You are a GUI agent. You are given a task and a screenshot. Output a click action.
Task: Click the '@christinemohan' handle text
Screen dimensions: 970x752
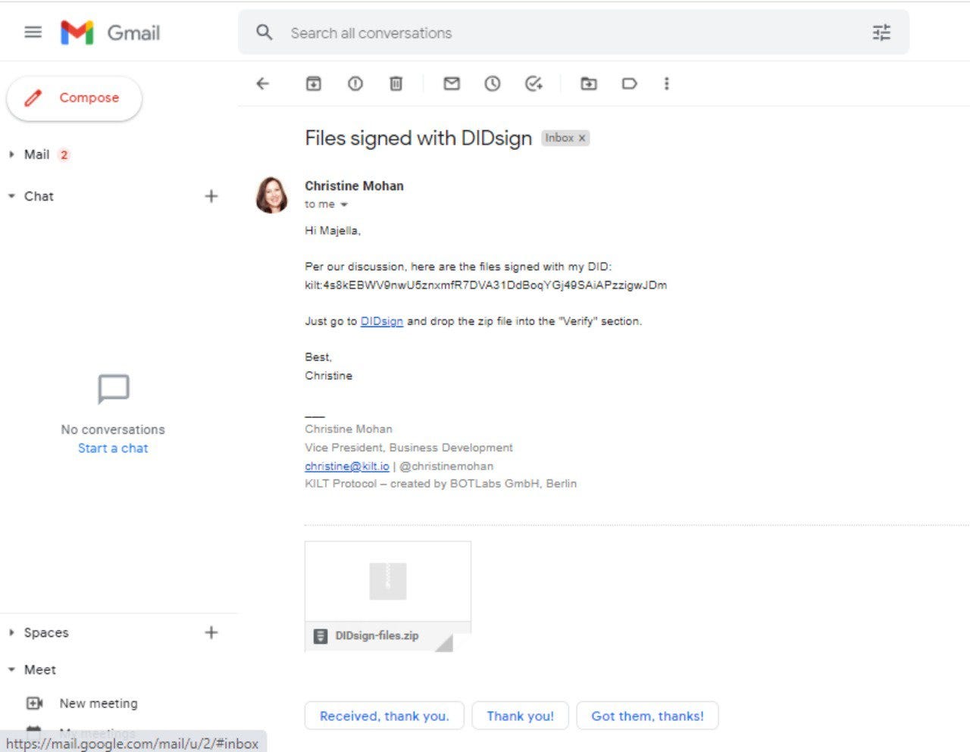(x=446, y=466)
